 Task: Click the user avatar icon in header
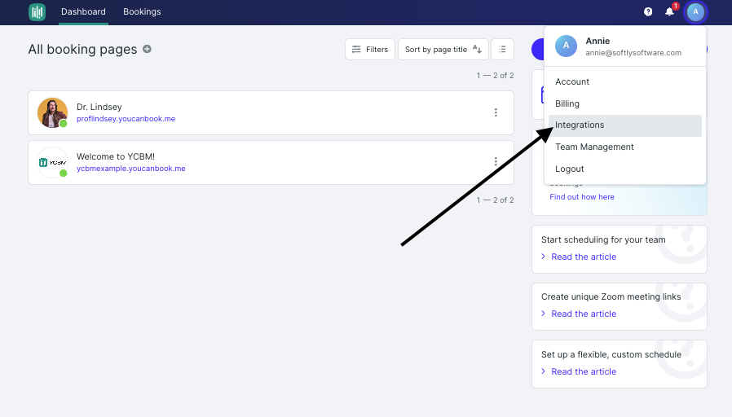(x=695, y=11)
